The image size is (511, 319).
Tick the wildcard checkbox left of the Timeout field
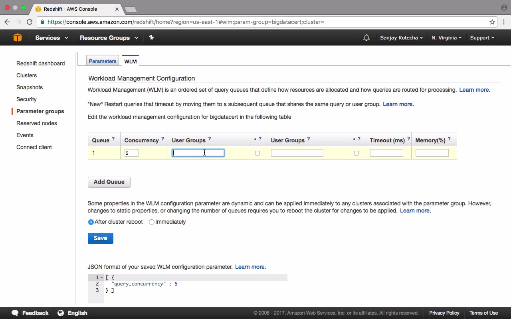357,153
